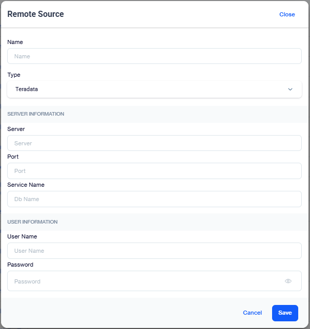
Task: Click the Port field label
Action: [x=13, y=157]
